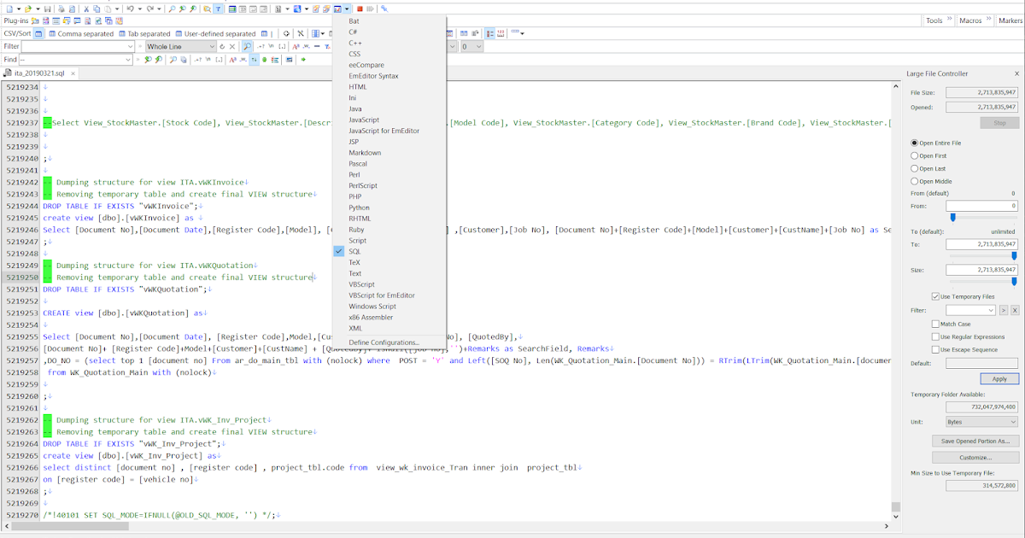This screenshot has width=1025, height=538.
Task: Select the Tab separated CSV mode icon
Action: [x=121, y=33]
